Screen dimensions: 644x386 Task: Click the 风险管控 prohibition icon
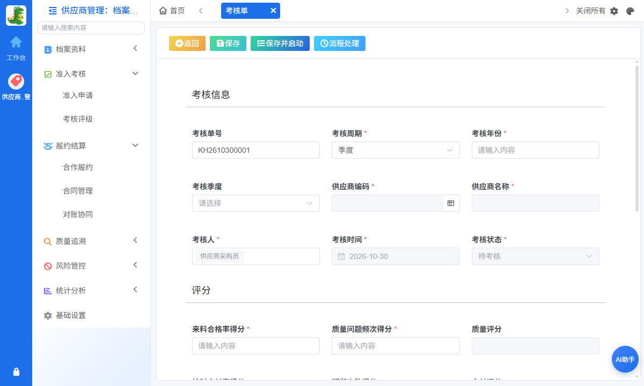48,266
